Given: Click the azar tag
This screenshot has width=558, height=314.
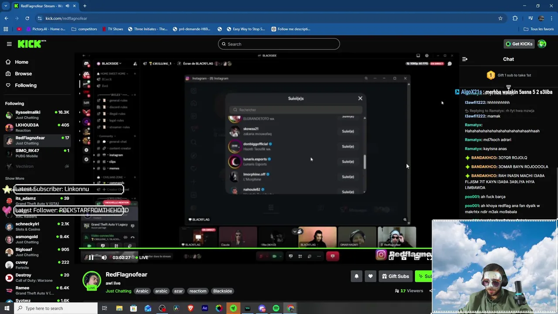Looking at the screenshot, I should (x=178, y=291).
